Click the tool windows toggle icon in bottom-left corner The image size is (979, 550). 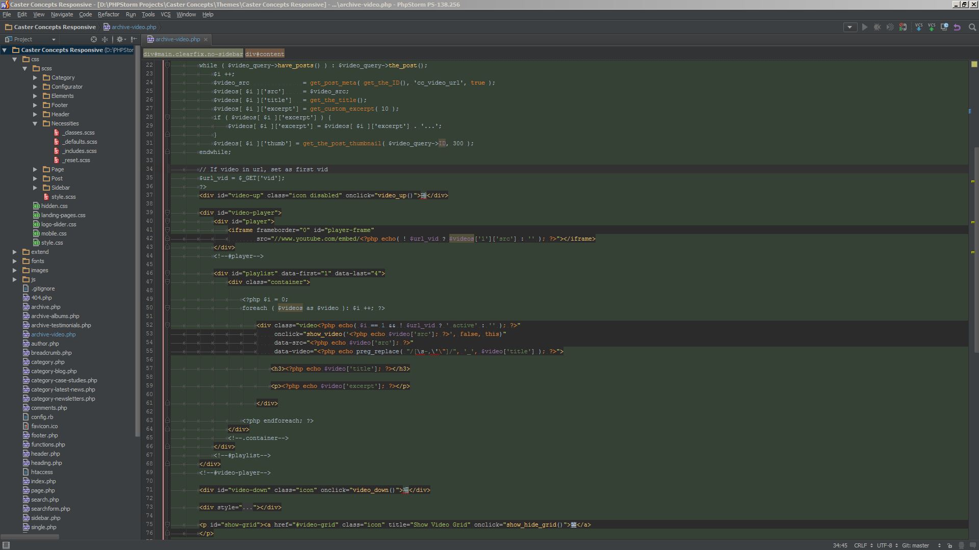[x=6, y=545]
